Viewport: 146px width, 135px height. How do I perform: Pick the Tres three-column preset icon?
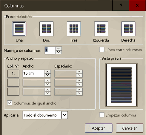74,29
